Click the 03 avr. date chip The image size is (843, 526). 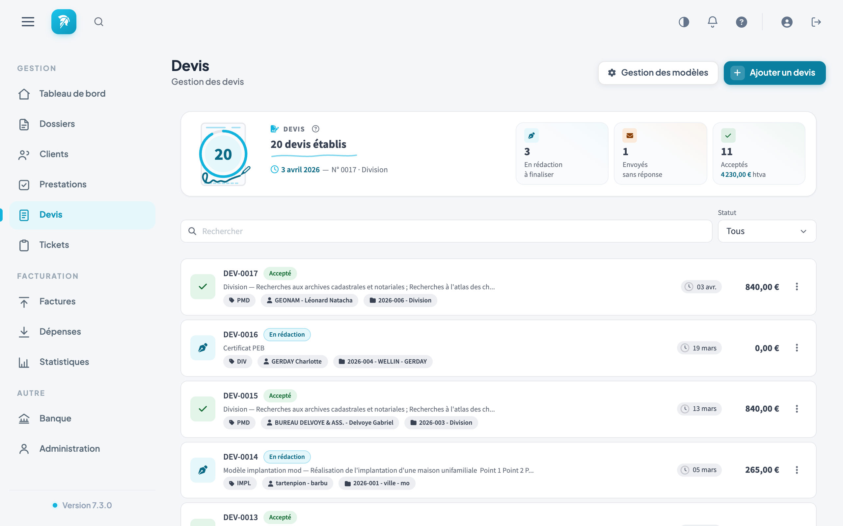tap(701, 287)
